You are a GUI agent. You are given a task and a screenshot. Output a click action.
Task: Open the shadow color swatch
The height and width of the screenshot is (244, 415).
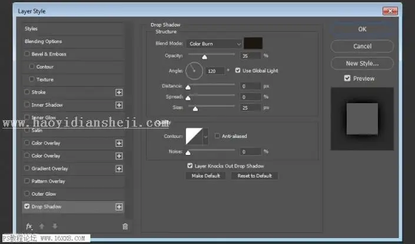pos(253,43)
